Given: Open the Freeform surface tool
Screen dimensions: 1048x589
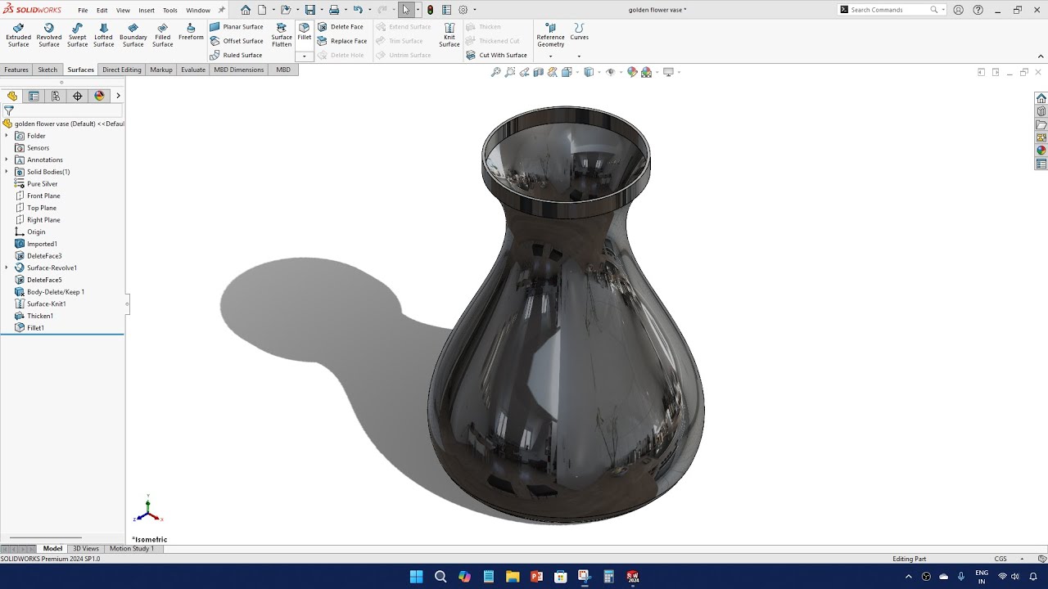Looking at the screenshot, I should pyautogui.click(x=191, y=32).
